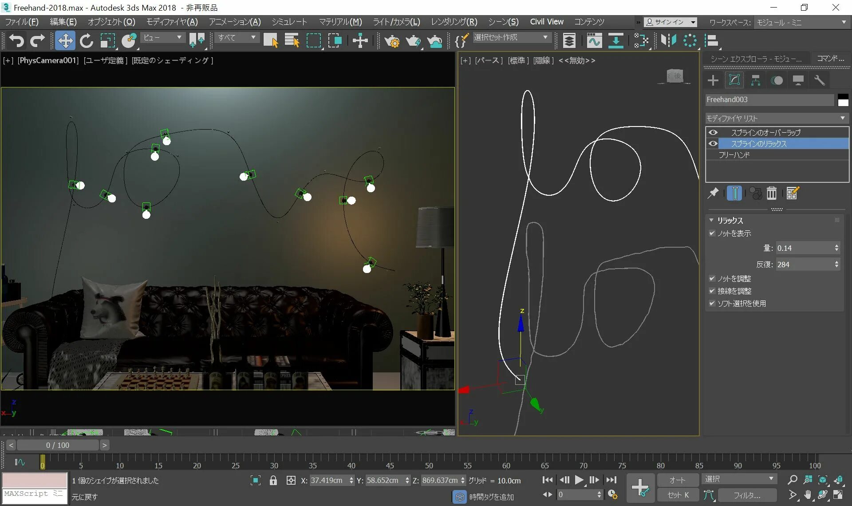
Task: Click the Freehand003 object color swatch
Action: tap(843, 100)
